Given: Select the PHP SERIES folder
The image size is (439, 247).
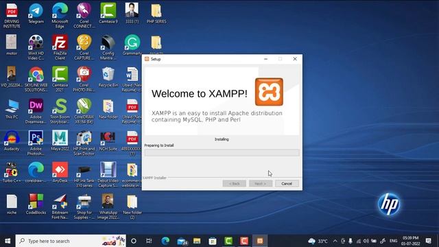Looking at the screenshot, I should [x=156, y=13].
